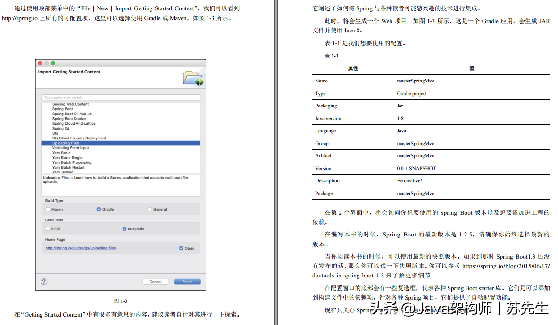Toggle the initial code set checkbox
This screenshot has width=558, height=325.
pos(48,229)
